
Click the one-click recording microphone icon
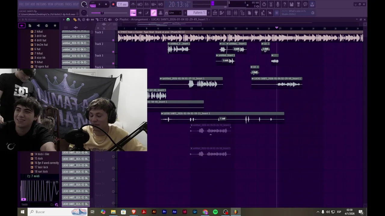(x=278, y=4)
